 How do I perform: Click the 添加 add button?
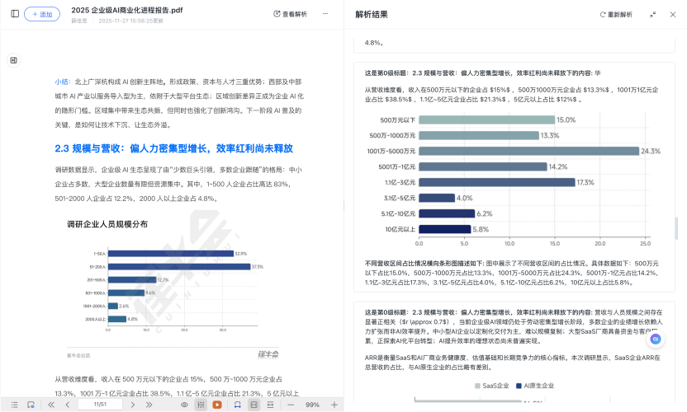tap(42, 14)
